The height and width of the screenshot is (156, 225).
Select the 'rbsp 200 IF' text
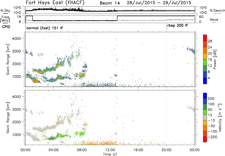click(x=178, y=26)
